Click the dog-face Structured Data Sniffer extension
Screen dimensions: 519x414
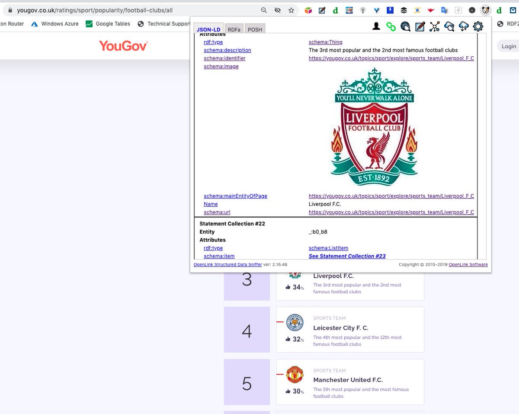pyautogui.click(x=486, y=10)
